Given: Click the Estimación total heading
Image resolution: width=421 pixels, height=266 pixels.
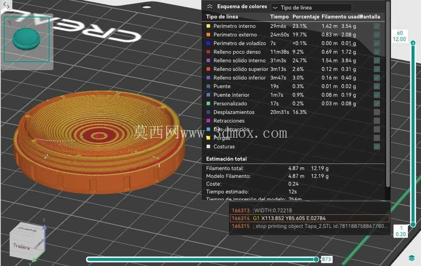Looking at the screenshot, I should 226,159.
